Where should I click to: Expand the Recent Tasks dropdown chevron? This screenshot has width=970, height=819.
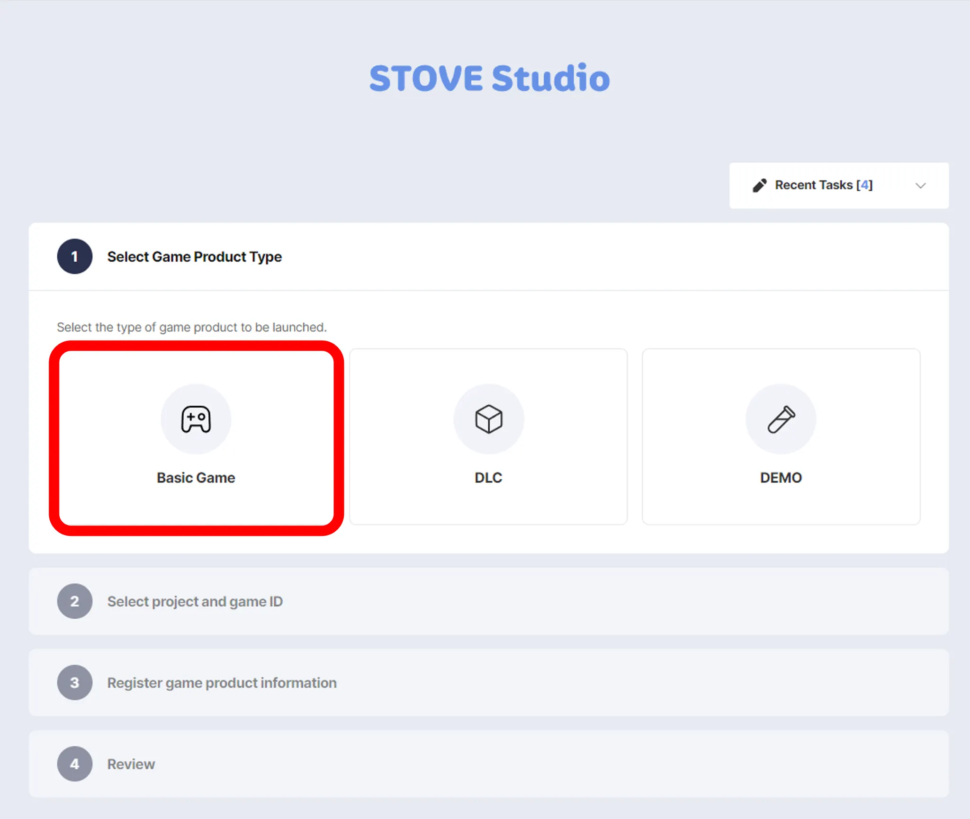(x=920, y=185)
